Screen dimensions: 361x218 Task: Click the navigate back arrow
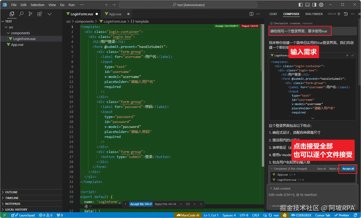(x=107, y=5)
